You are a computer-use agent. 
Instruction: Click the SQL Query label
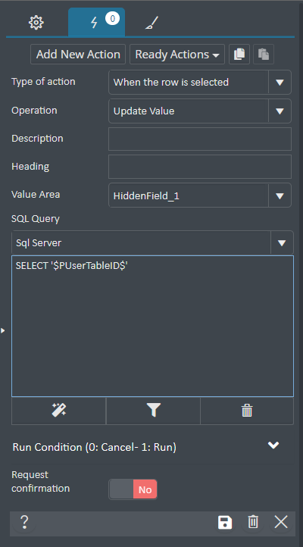coord(36,219)
